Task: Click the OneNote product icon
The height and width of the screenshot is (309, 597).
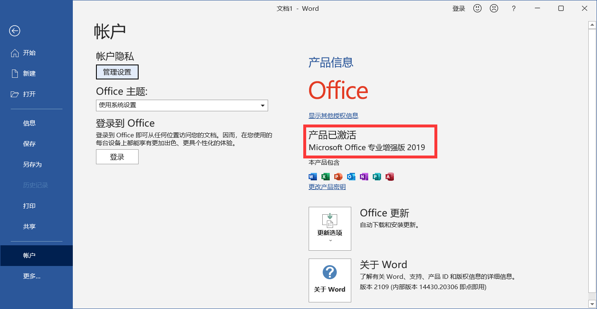Action: click(x=364, y=177)
